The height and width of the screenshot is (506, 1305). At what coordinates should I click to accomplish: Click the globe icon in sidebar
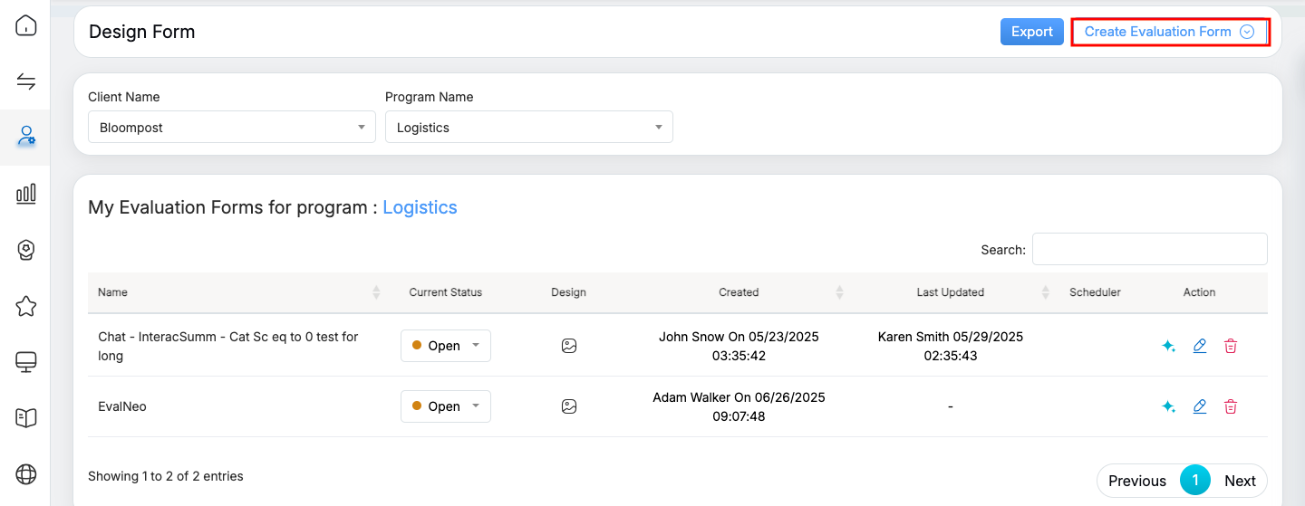pyautogui.click(x=26, y=473)
